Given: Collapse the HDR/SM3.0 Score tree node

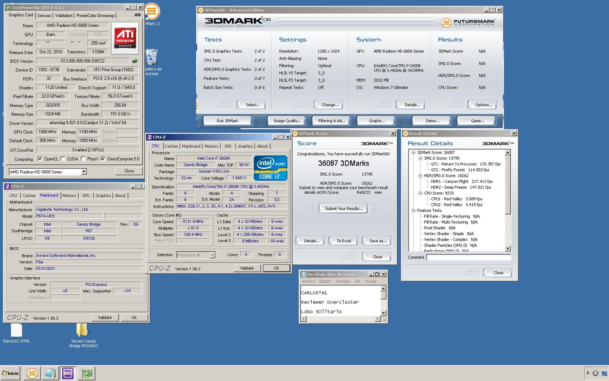Looking at the screenshot, I should (420, 176).
